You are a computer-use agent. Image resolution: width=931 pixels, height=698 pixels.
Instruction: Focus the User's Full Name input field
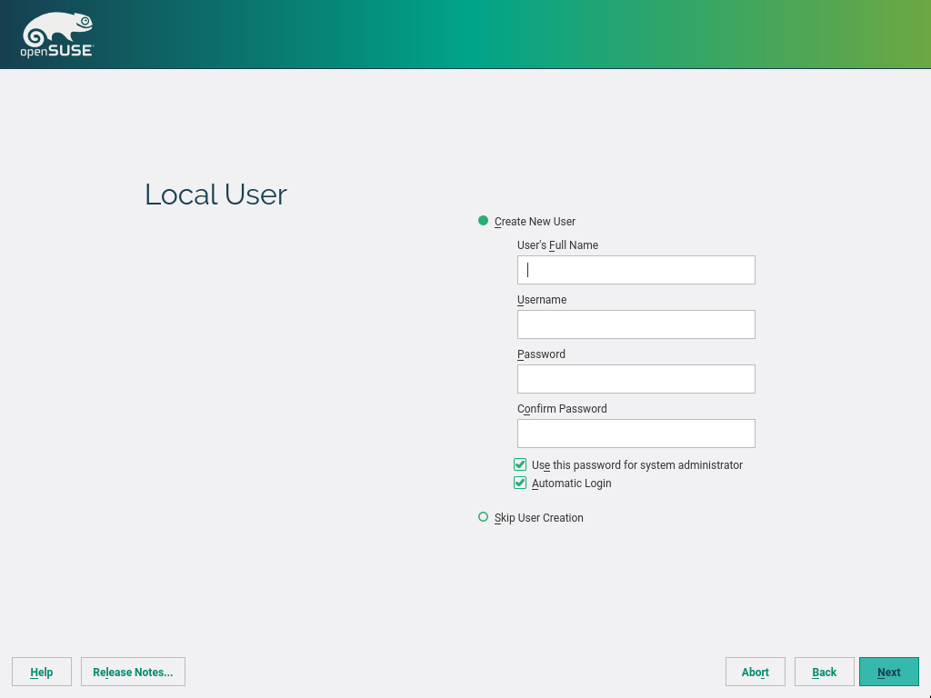tap(636, 270)
